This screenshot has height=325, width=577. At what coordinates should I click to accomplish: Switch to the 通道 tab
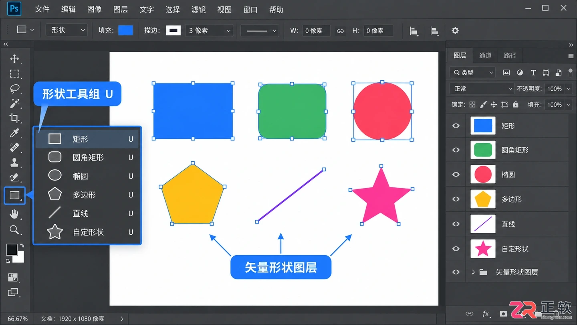[485, 55]
